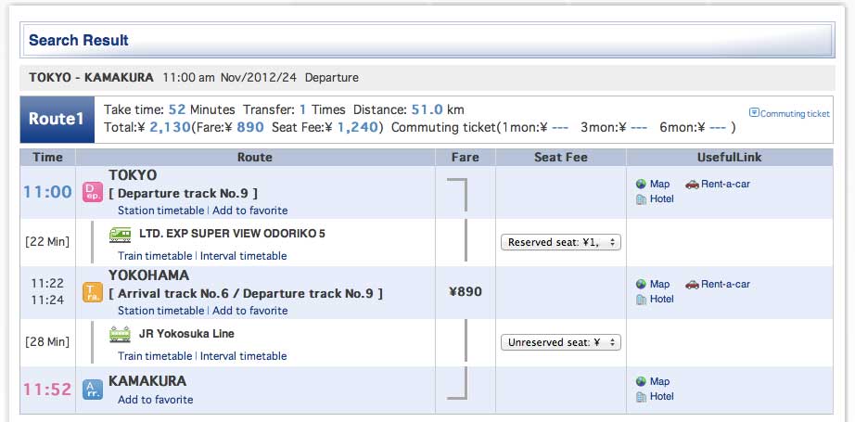Click the JR Yokosuka Line train icon
Image resolution: width=855 pixels, height=422 pixels.
tap(120, 334)
